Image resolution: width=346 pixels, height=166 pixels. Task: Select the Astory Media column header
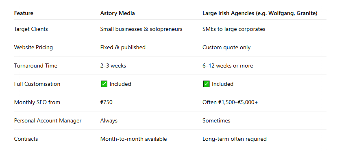click(118, 13)
